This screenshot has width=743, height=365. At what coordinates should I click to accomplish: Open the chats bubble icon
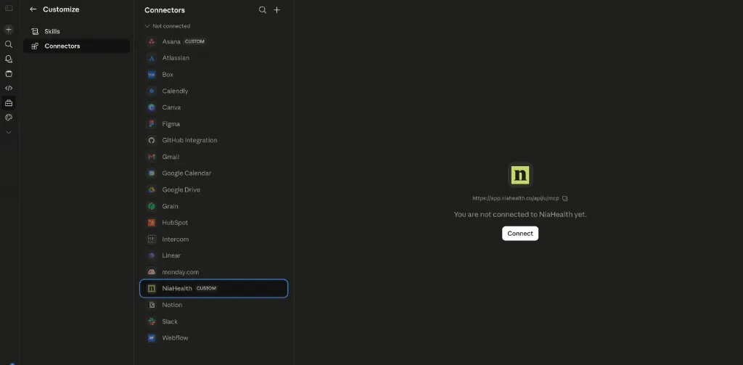(x=9, y=59)
